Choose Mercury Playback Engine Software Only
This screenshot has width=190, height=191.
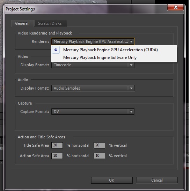coord(114,58)
